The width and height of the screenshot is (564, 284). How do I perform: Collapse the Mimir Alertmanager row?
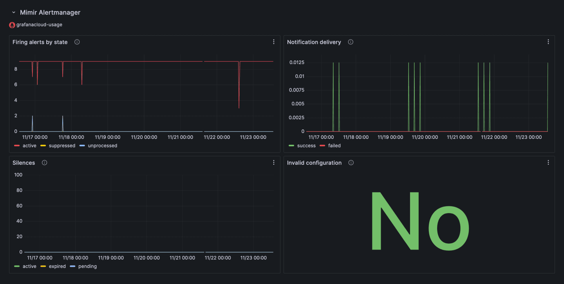click(x=14, y=12)
